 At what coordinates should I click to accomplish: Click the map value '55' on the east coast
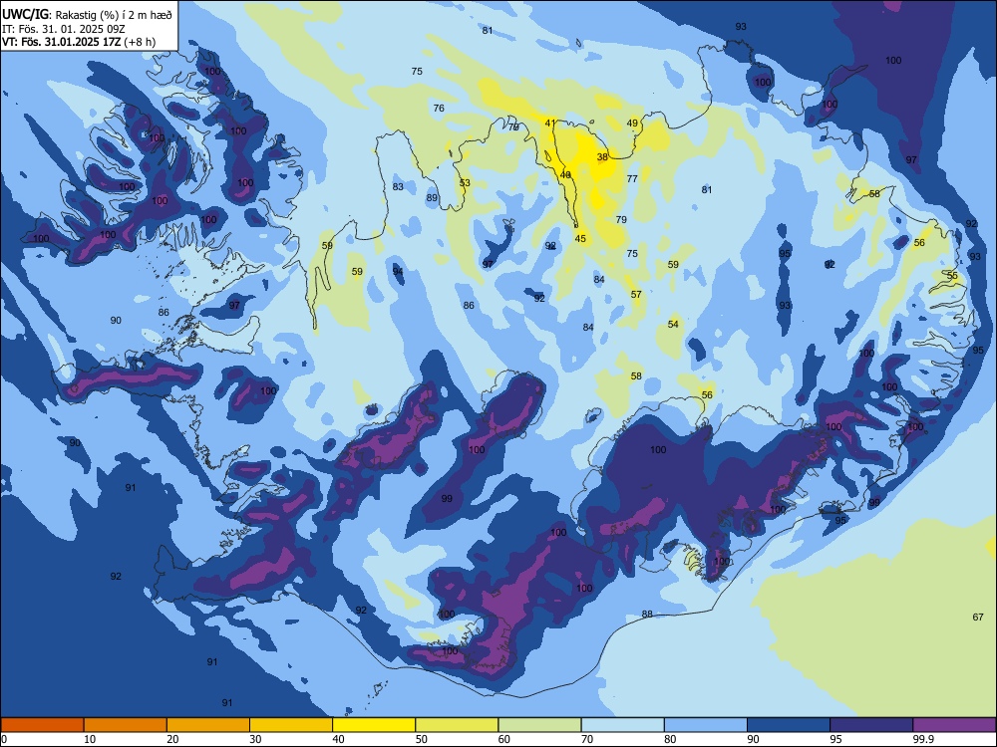coord(952,276)
